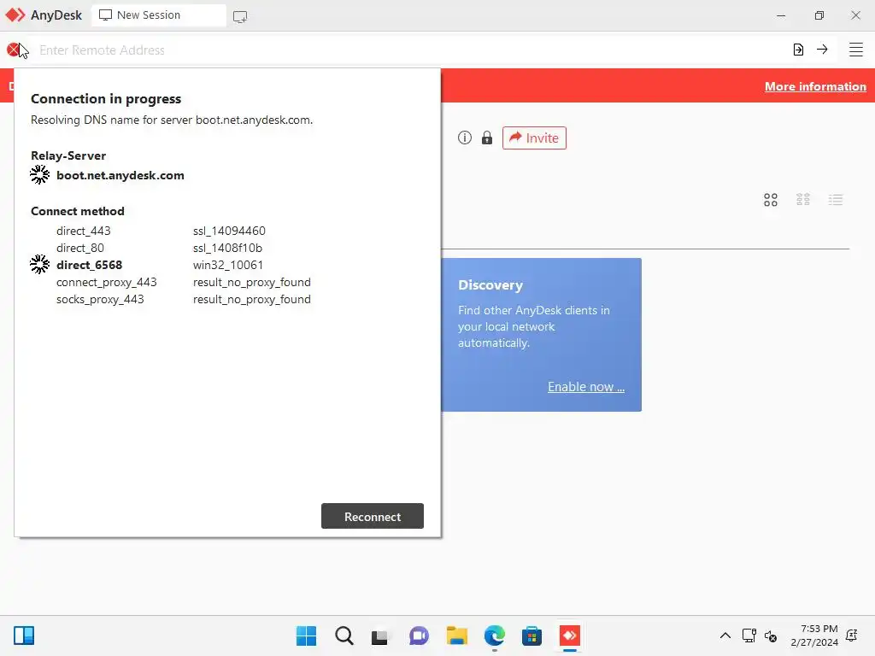Click the padlock security icon

tap(487, 138)
